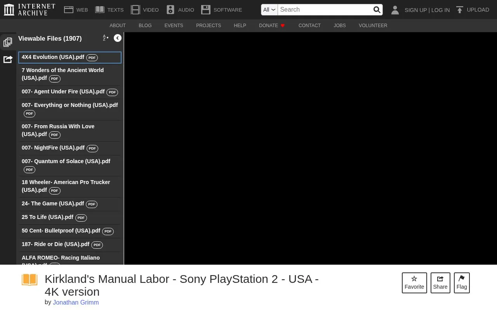Screen dimensions: 497x310
Task: Open 007- Everything or Nothing (USA).pdf
Action: [70, 109]
